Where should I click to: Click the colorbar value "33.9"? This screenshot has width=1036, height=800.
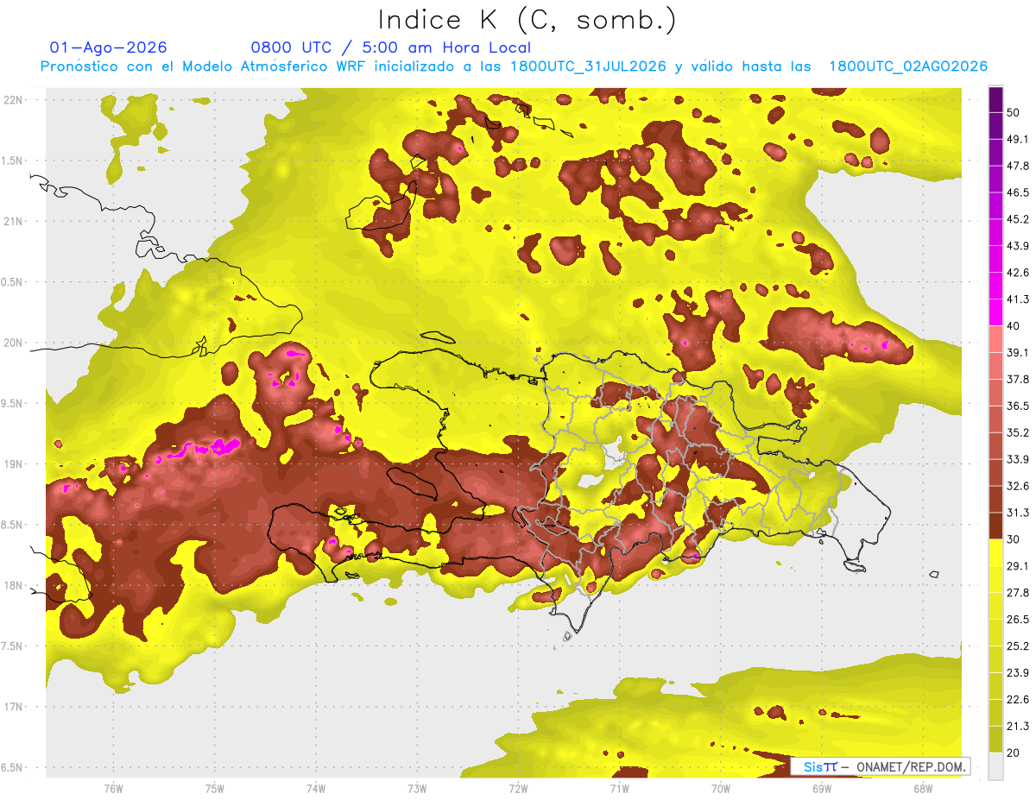click(1017, 459)
